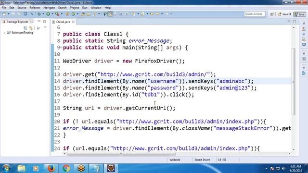The image size is (308, 173).
Task: Open the External Tools dropdown arrow
Action: [x=62, y=14]
